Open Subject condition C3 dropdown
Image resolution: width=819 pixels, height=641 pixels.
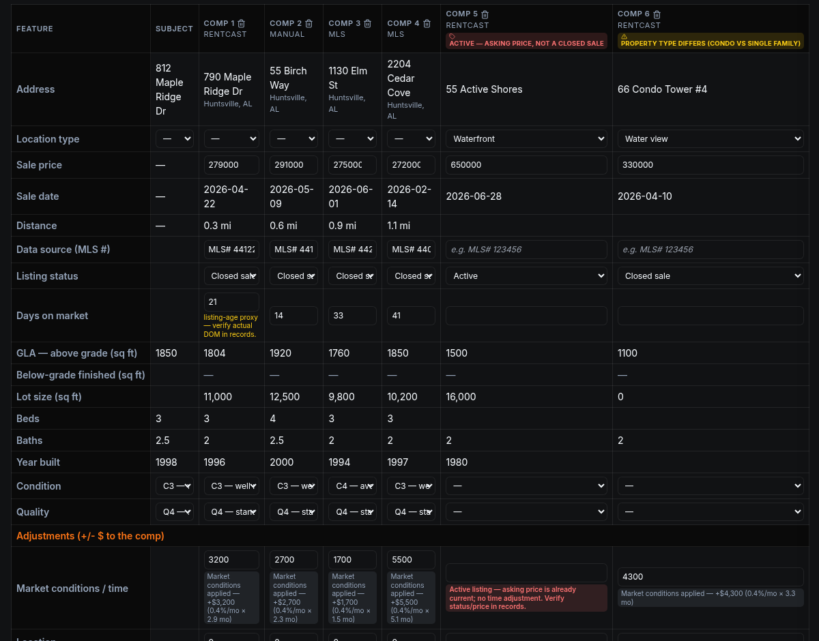click(x=175, y=486)
